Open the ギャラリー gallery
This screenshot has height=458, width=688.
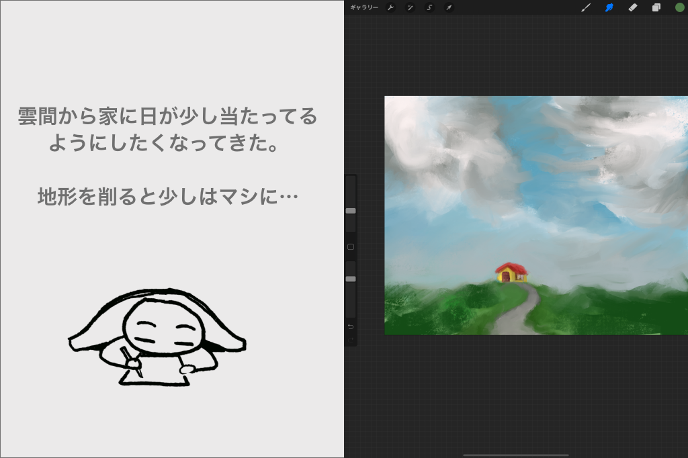363,7
